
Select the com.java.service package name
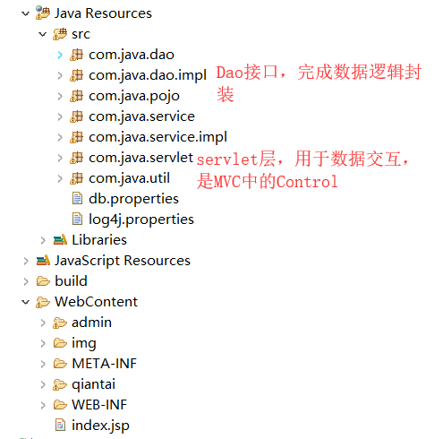(x=141, y=116)
